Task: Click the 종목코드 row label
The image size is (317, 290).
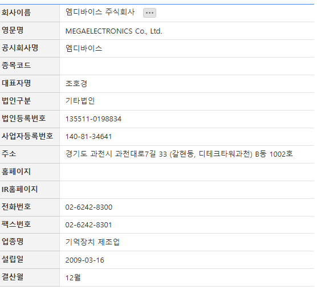Action: pos(16,66)
